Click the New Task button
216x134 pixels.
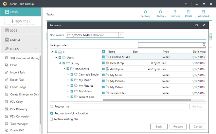tap(21, 21)
